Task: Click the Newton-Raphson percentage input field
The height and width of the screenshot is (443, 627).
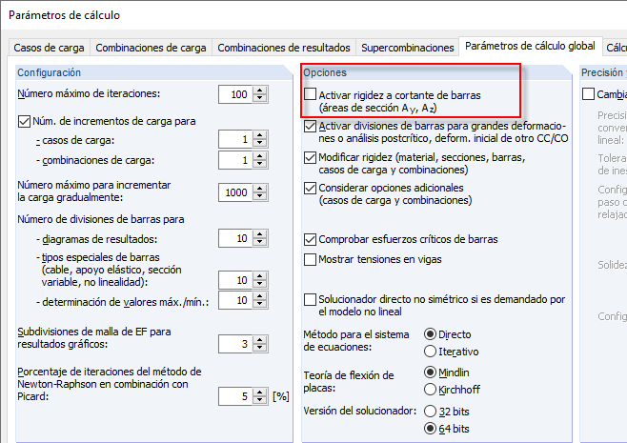Action: click(x=233, y=395)
